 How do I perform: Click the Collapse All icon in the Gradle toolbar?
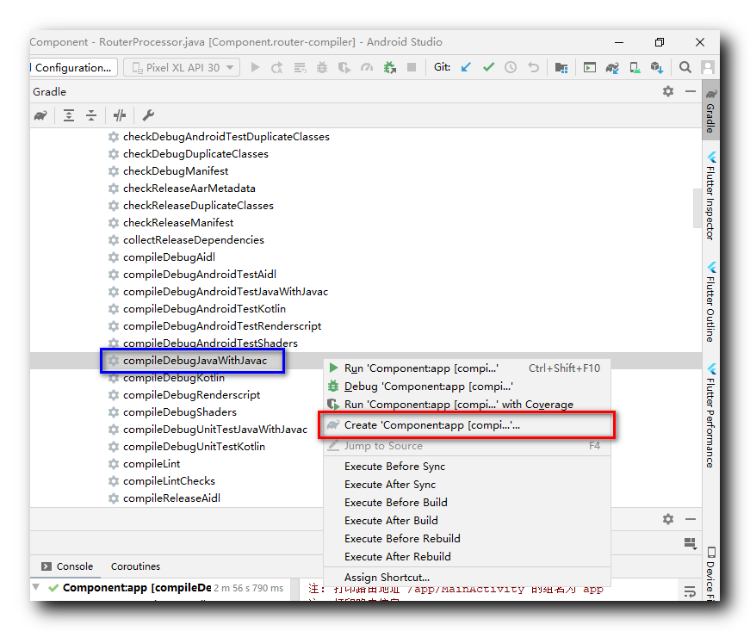pyautogui.click(x=91, y=115)
